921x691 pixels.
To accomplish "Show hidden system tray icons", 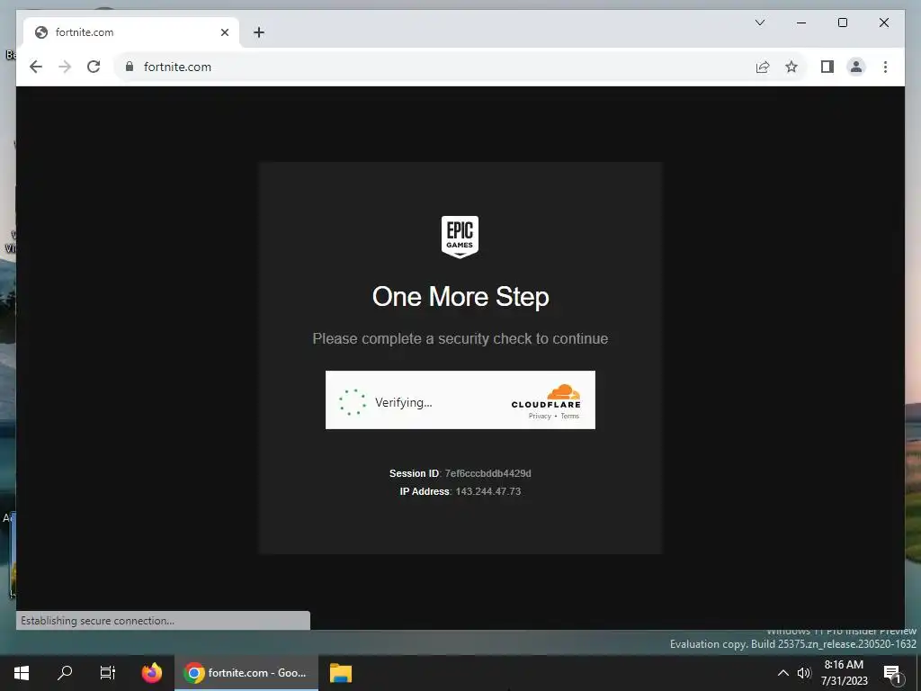I will (x=783, y=673).
